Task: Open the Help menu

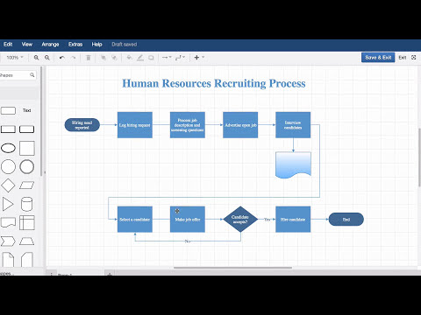Action: coord(96,45)
